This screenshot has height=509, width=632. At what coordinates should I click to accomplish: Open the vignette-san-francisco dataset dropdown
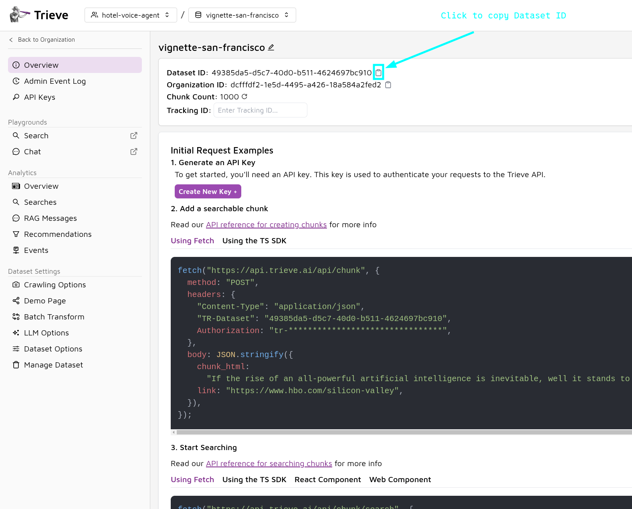pos(242,15)
